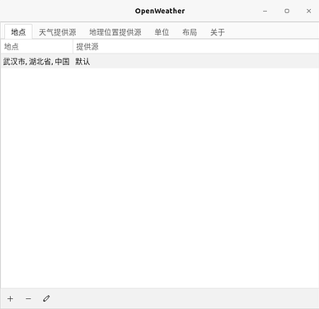Select the 武汉市, 湖北省, 中国 location row
Image resolution: width=319 pixels, height=309 pixels.
160,61
